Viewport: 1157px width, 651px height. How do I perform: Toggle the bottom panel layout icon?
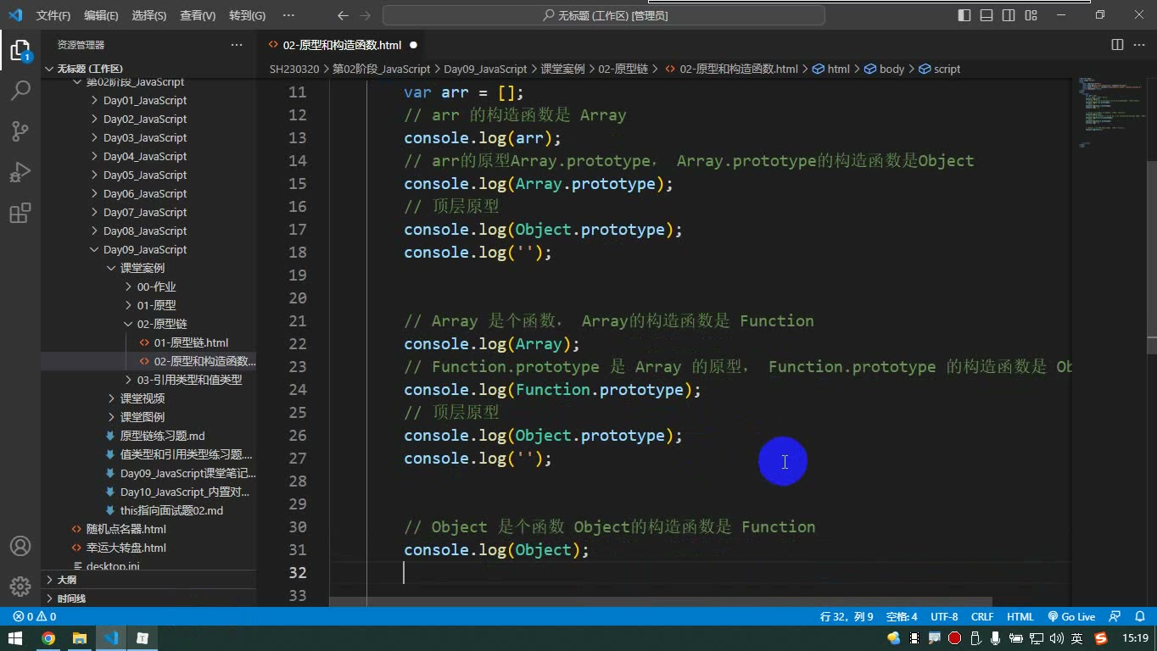tap(987, 15)
